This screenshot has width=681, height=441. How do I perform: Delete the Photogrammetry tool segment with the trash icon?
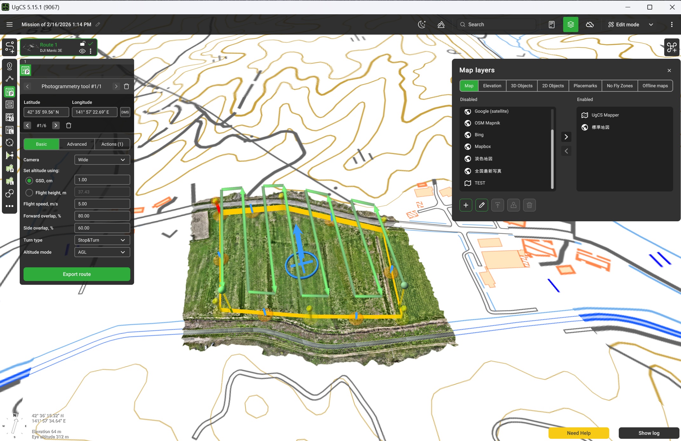tap(126, 86)
